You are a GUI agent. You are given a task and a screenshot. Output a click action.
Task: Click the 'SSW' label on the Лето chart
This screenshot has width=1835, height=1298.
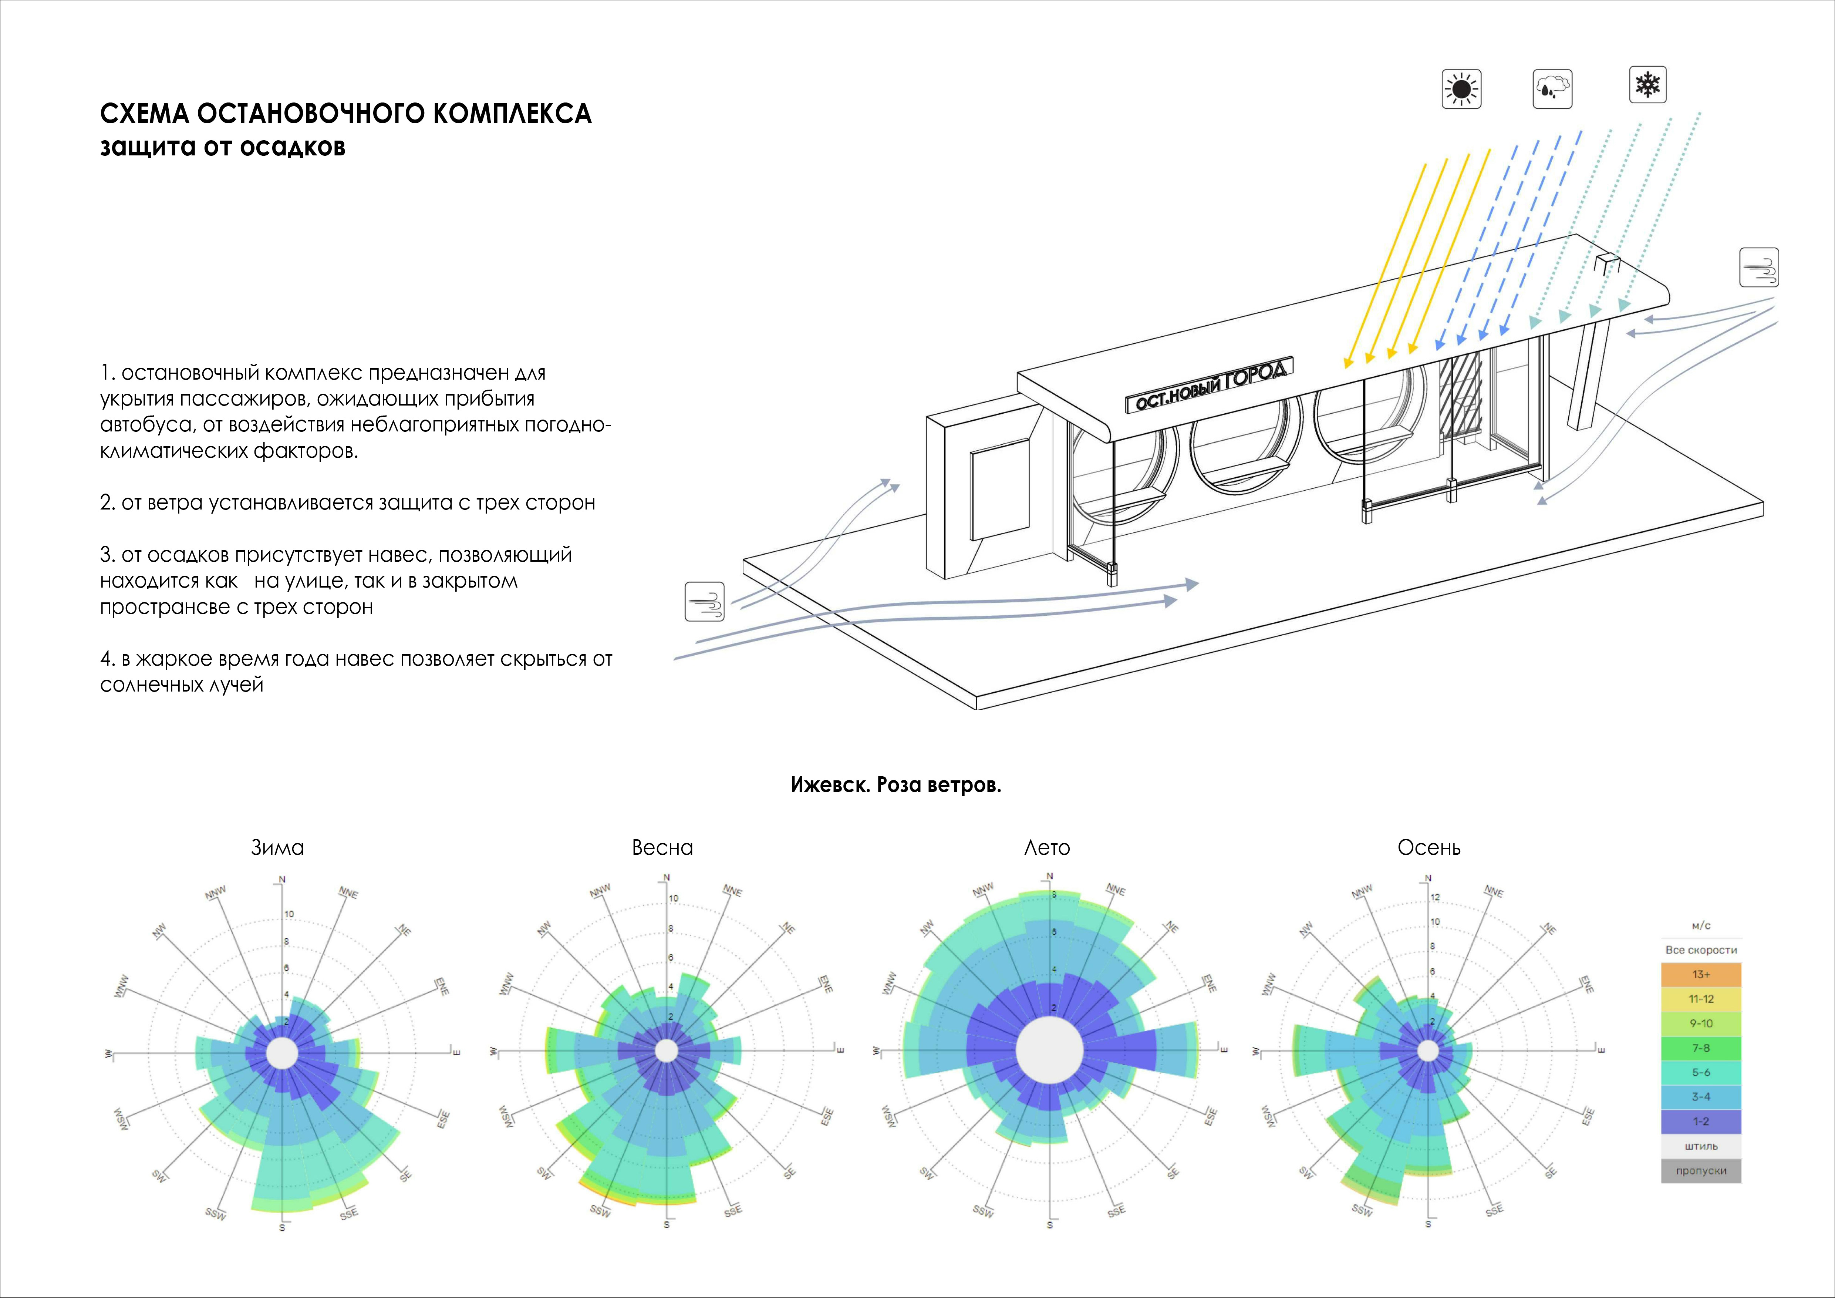click(983, 1211)
